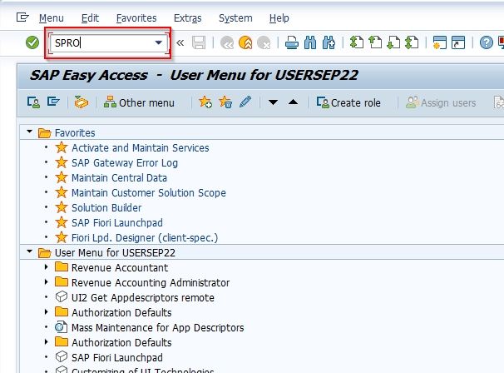Click the Generate Shortcut icon

click(x=458, y=42)
